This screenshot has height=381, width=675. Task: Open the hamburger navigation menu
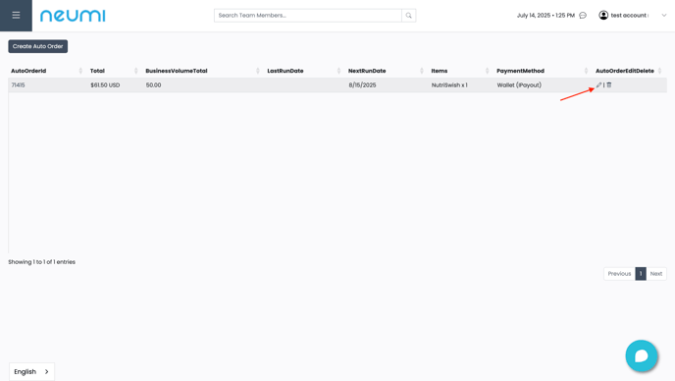(16, 16)
